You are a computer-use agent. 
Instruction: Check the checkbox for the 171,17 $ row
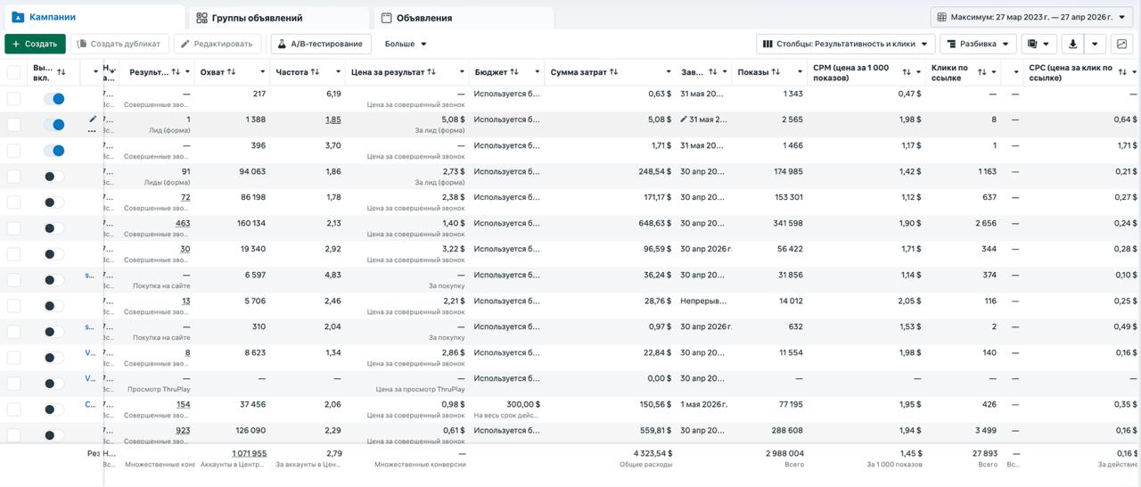point(13,202)
